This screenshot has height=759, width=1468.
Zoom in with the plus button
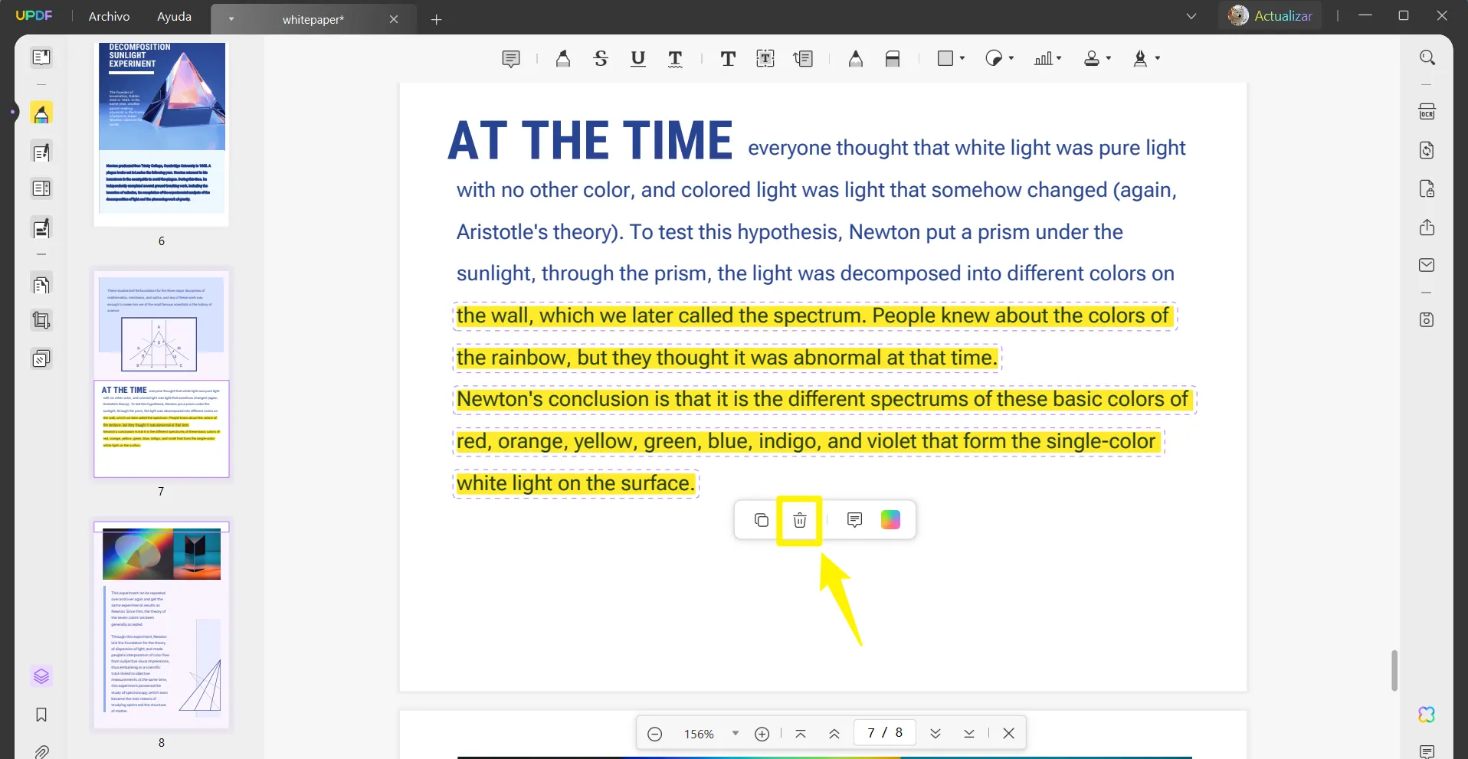762,734
